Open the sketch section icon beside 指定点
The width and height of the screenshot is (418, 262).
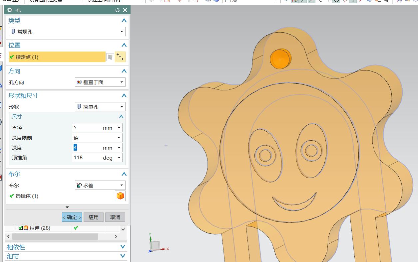pos(110,57)
